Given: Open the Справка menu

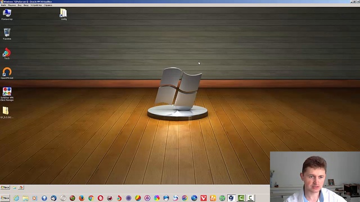Looking at the screenshot, I should tap(48, 5).
